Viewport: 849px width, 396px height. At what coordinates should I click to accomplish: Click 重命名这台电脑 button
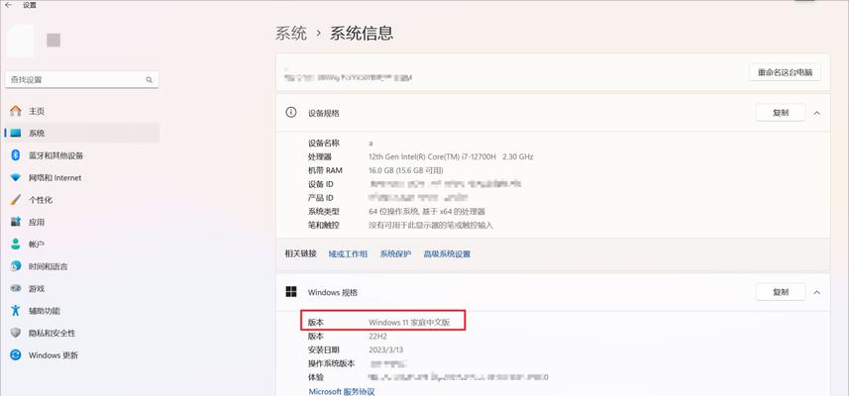pos(785,72)
